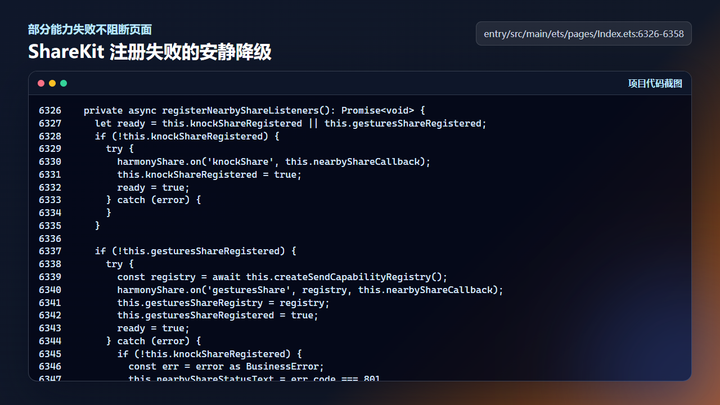Click line number 6330
The height and width of the screenshot is (405, 720).
[50, 161]
